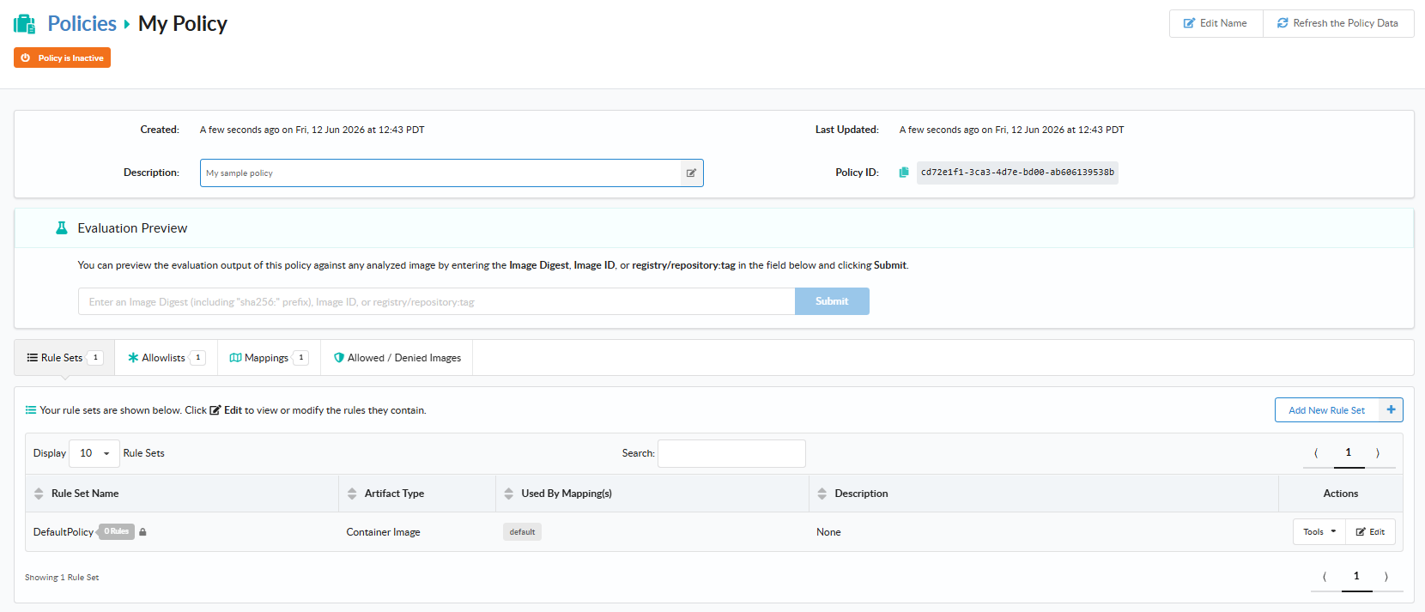Click the lock icon next to DefaultPolicy

(142, 532)
